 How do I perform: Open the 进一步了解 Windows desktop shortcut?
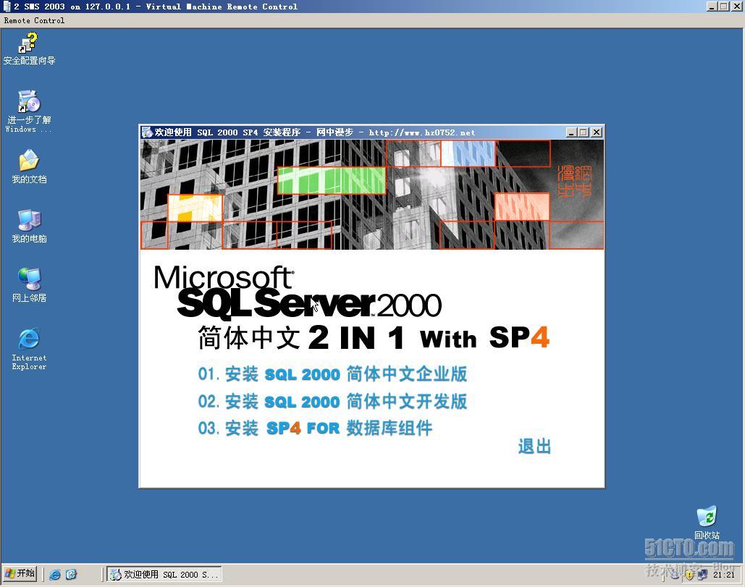point(28,111)
